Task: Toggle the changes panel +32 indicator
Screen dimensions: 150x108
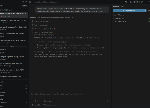Action: [136, 2]
